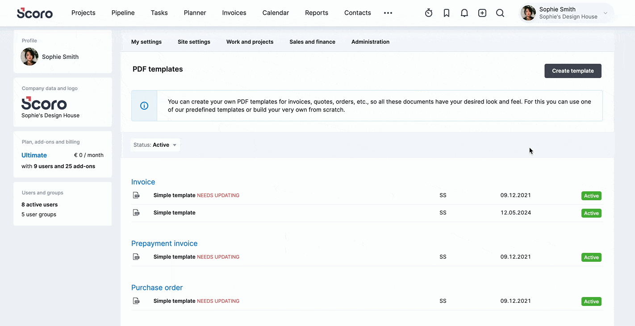Click the PDF icon in the Purchase order row
The width and height of the screenshot is (635, 326).
(136, 301)
